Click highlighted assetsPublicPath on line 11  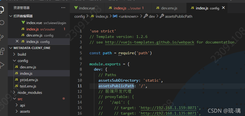[116, 86]
